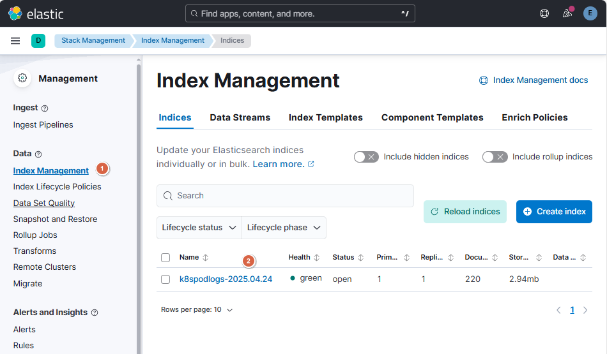Open k8spodlogs-2025.04.24 index link
607x354 pixels.
pyautogui.click(x=226, y=279)
